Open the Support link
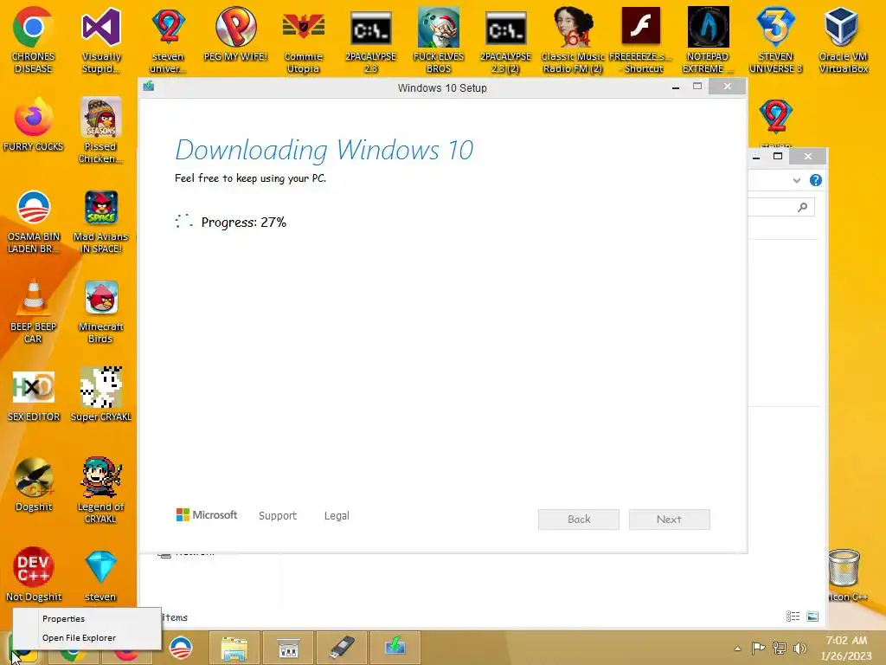This screenshot has height=665, width=886. coord(278,516)
